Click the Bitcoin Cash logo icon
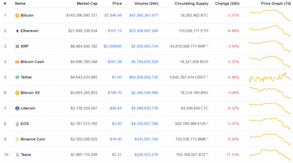Image resolution: width=293 pixels, height=163 pixels. click(17, 62)
